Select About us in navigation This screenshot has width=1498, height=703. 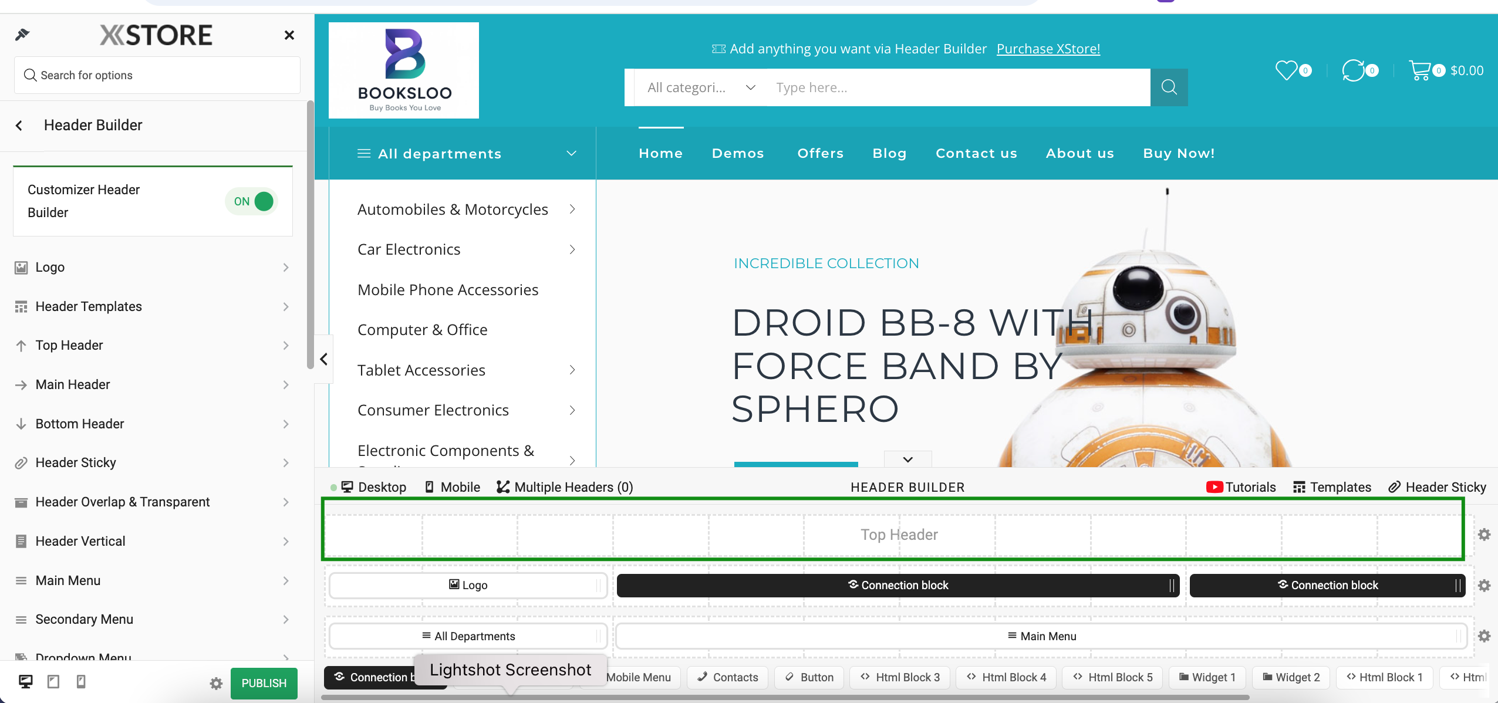coord(1080,153)
